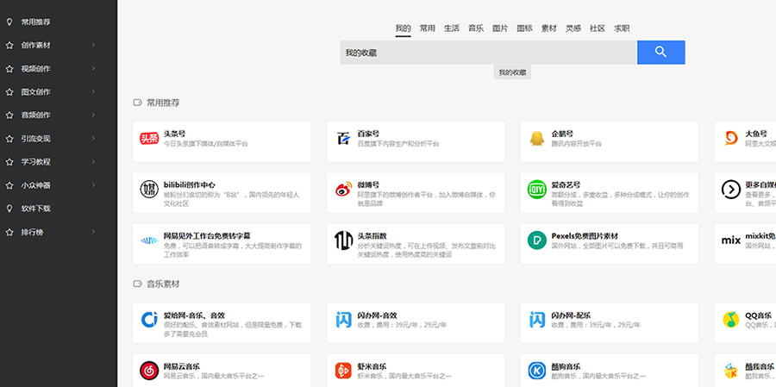Image resolution: width=776 pixels, height=387 pixels.
Task: Open the bilibili创作中心 title link
Action: tap(190, 184)
